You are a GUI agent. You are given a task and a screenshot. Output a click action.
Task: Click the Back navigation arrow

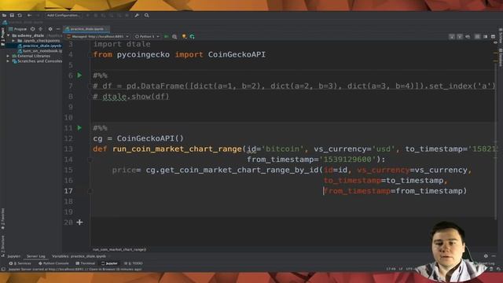pyautogui.click(x=29, y=15)
